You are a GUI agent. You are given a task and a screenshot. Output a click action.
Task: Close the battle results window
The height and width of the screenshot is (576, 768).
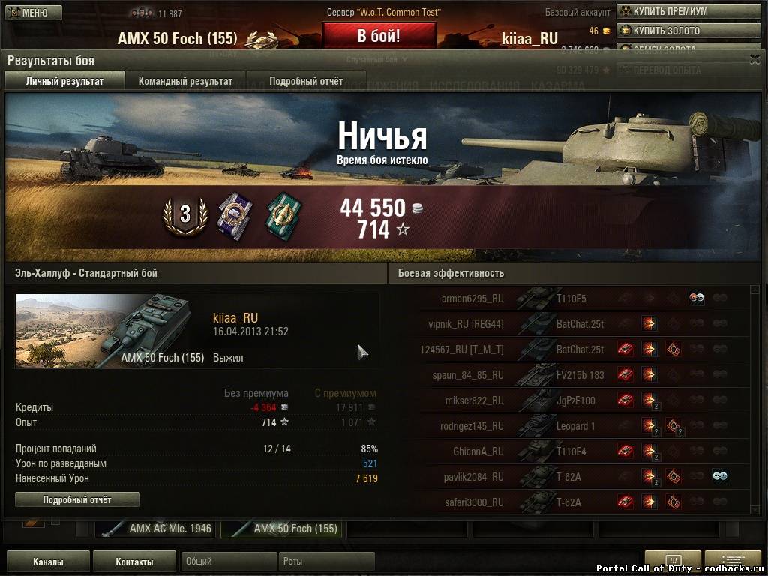click(754, 60)
